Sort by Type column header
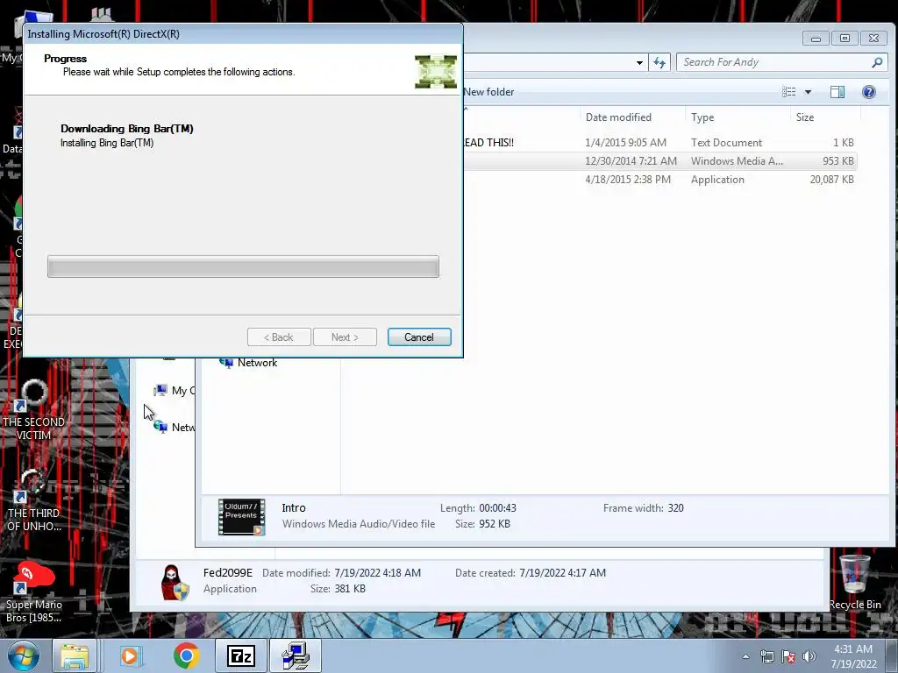 click(702, 117)
